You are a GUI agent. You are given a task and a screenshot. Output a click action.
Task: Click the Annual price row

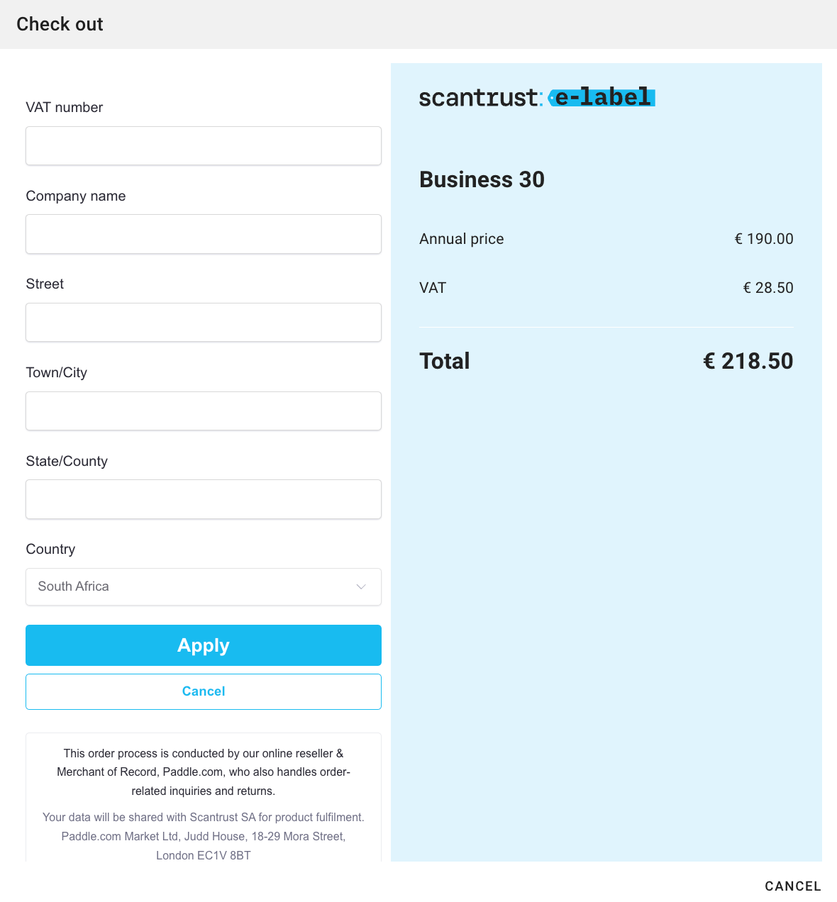461,239
